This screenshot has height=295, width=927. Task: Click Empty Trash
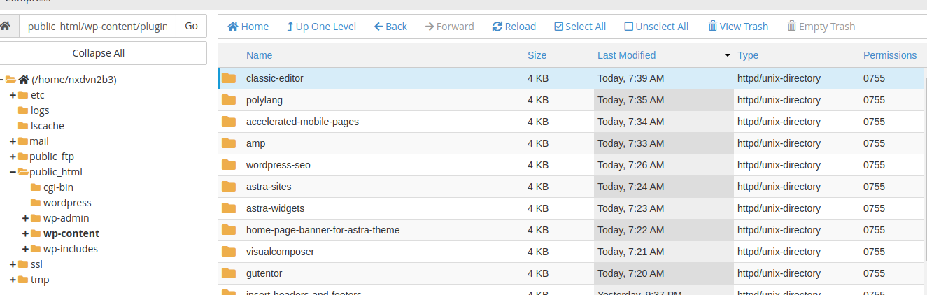click(821, 27)
